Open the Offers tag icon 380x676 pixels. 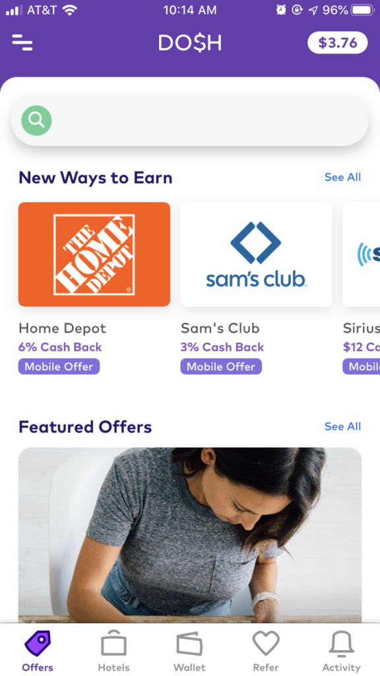pos(38,644)
